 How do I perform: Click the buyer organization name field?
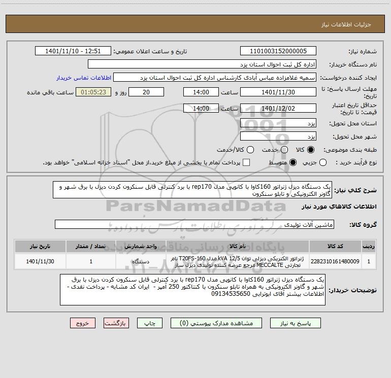tap(202, 64)
